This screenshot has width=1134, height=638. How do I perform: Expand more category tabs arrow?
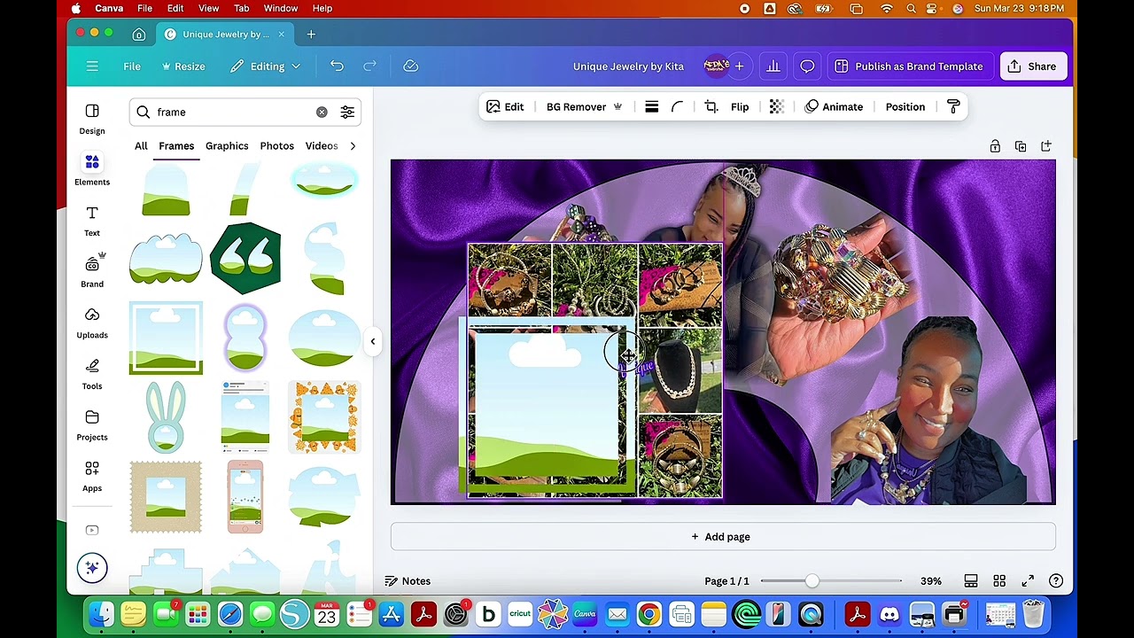353,146
